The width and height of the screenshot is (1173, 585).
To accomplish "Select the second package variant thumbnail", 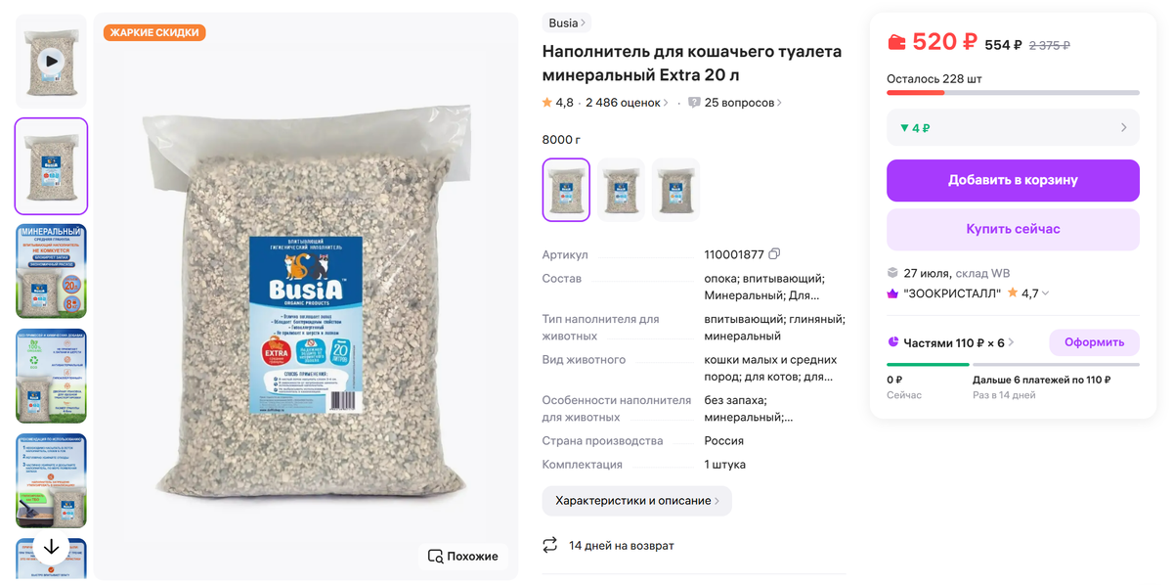I will (622, 190).
